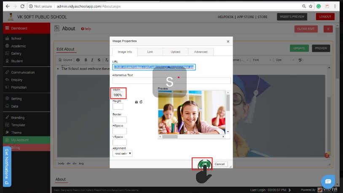Screen dimensions: 343x193
Task: Click the OK button in dialog
Action: point(205,164)
